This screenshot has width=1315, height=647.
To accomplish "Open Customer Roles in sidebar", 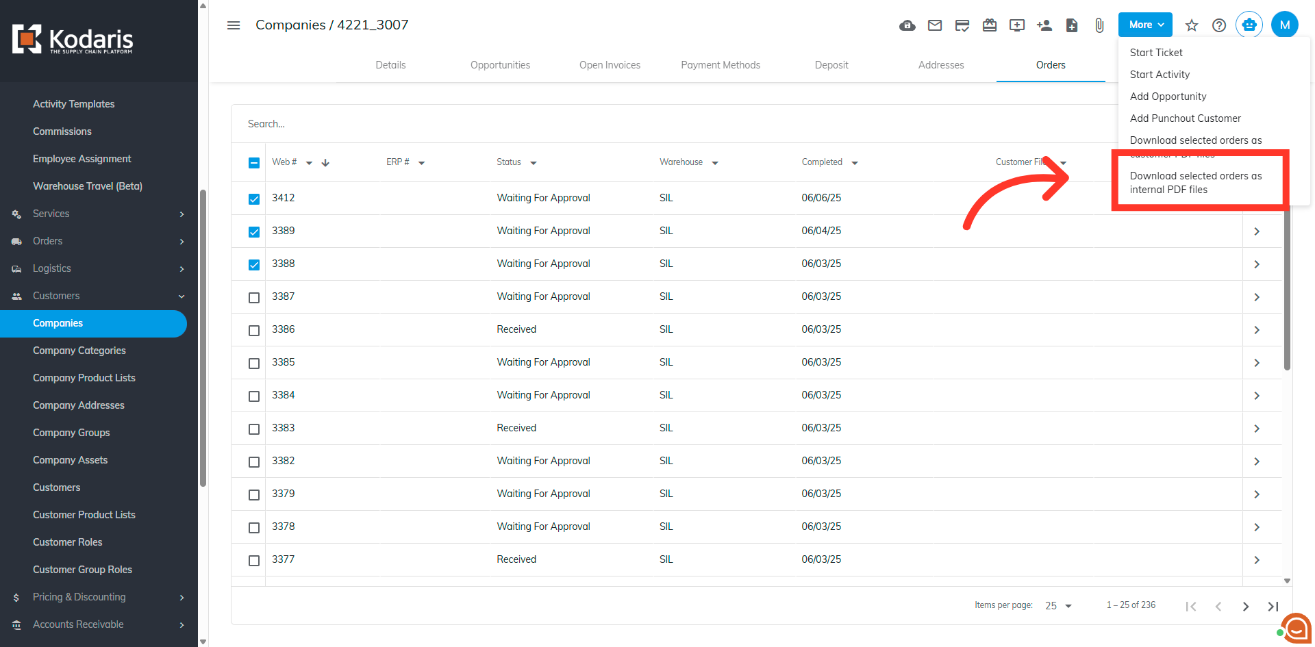I will tap(68, 542).
